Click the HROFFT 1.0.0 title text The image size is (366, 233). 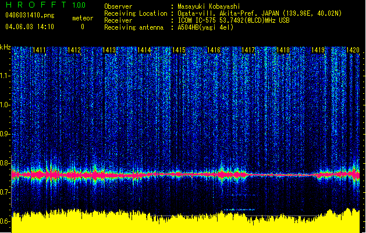point(45,5)
